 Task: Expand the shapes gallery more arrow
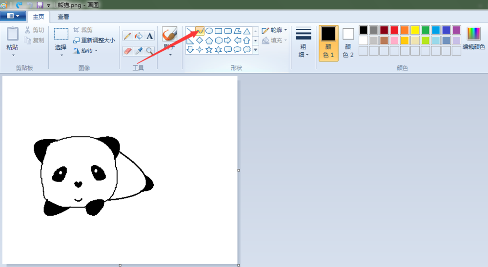pyautogui.click(x=256, y=49)
